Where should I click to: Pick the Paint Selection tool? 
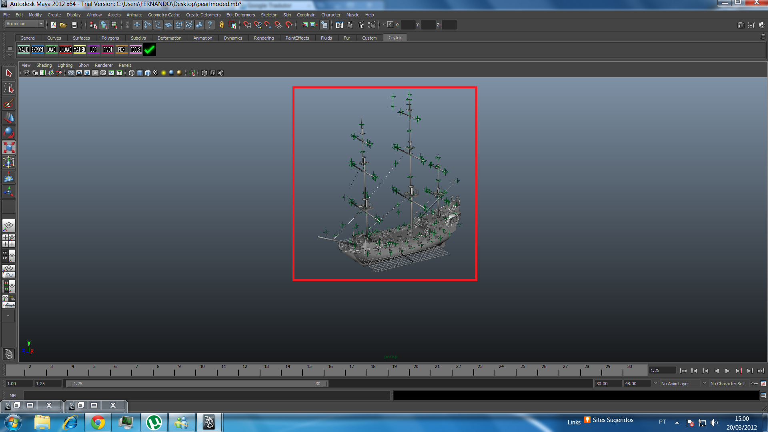9,103
